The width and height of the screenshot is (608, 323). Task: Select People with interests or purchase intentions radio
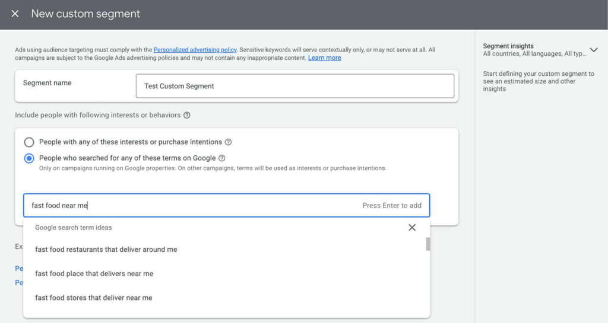[29, 142]
